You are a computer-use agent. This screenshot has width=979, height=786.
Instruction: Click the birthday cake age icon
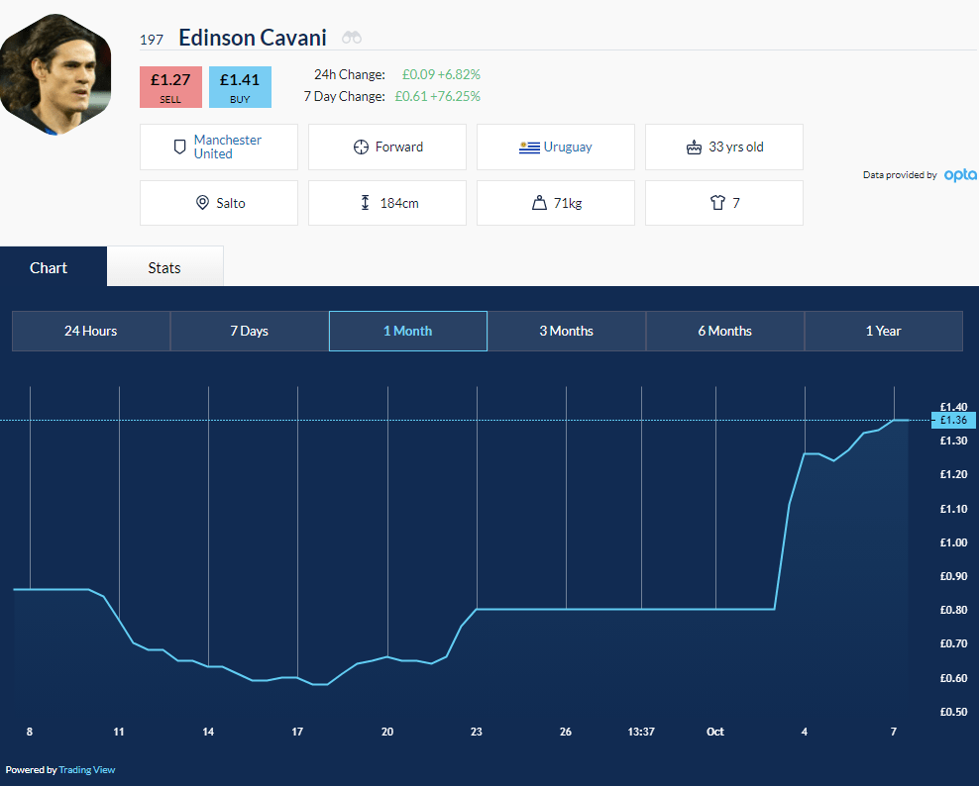tap(694, 147)
